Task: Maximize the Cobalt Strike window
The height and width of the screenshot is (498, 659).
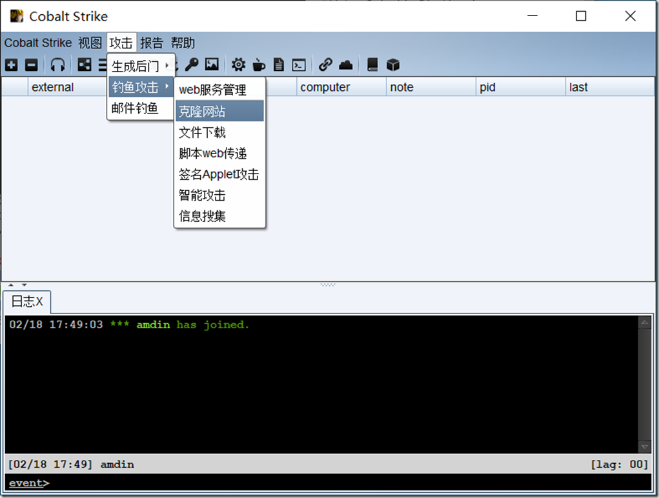Action: point(581,16)
